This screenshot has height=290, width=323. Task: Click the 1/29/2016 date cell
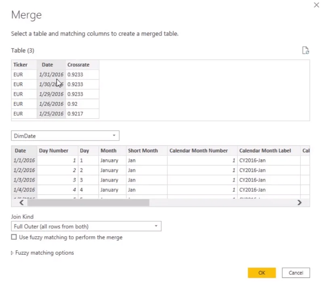pyautogui.click(x=51, y=94)
